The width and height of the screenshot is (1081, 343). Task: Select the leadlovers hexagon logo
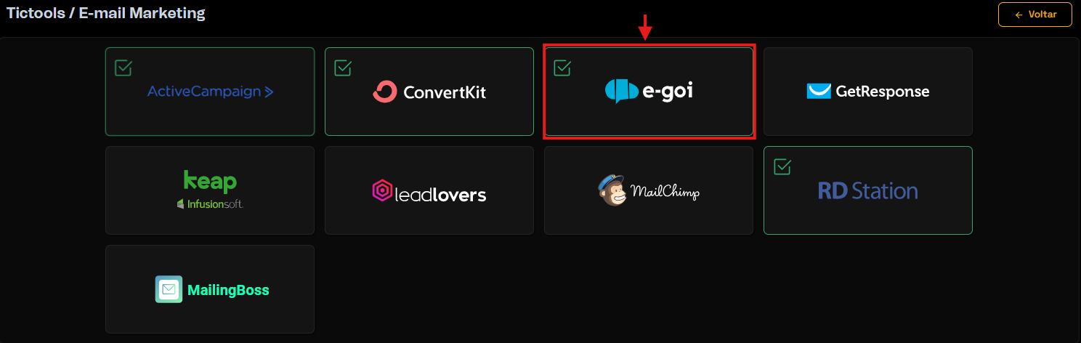382,190
